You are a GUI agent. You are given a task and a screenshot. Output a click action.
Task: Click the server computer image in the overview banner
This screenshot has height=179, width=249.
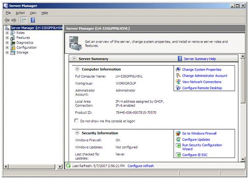coord(75,43)
